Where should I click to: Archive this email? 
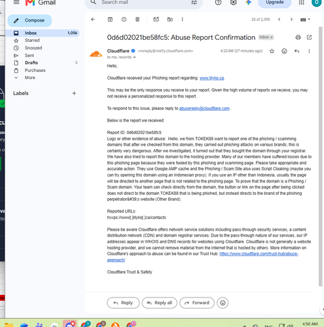click(x=110, y=20)
